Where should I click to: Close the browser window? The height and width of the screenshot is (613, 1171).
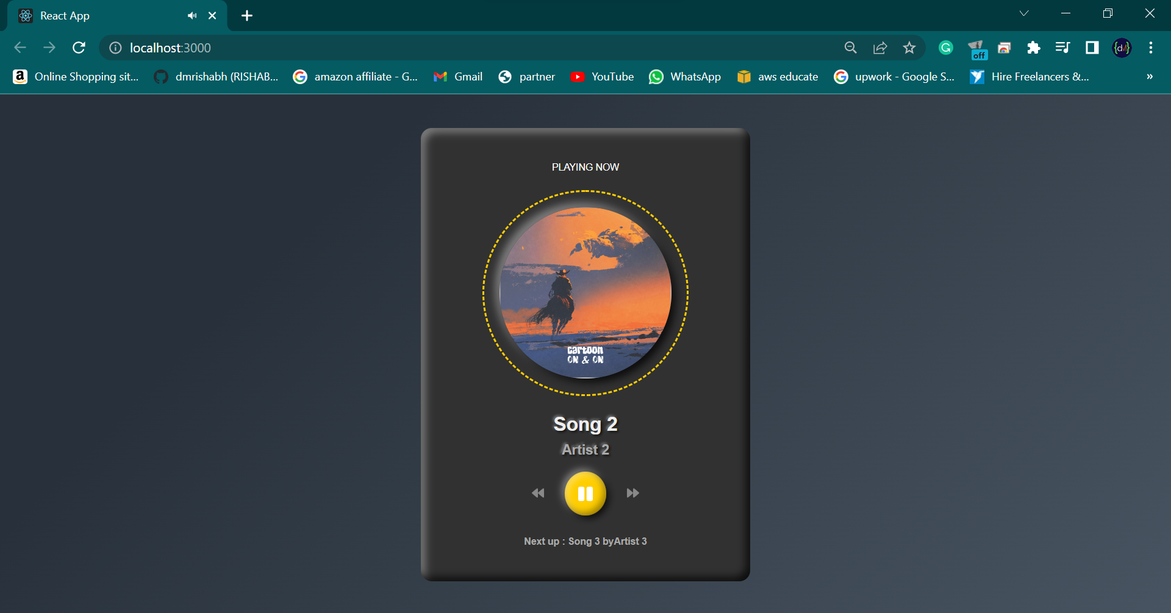pos(1150,13)
